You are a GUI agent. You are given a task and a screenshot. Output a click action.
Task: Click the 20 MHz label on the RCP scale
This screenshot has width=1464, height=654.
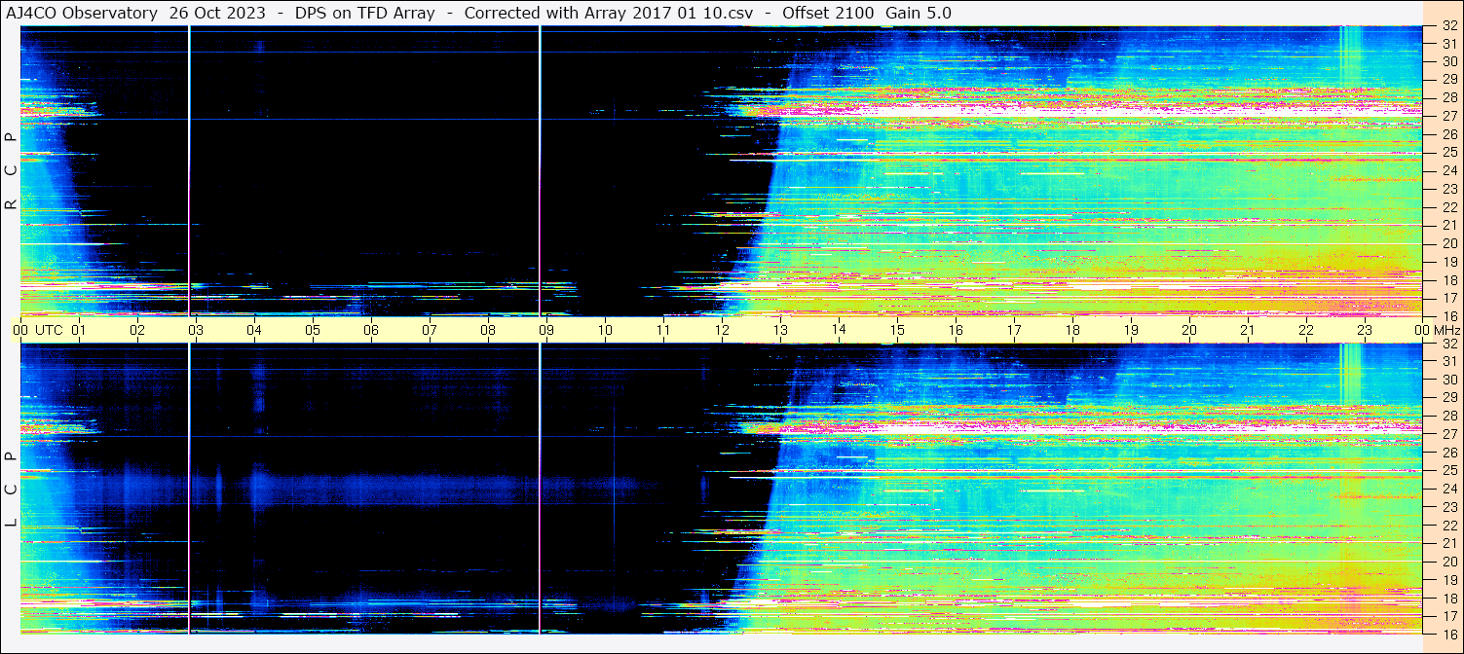[1447, 243]
